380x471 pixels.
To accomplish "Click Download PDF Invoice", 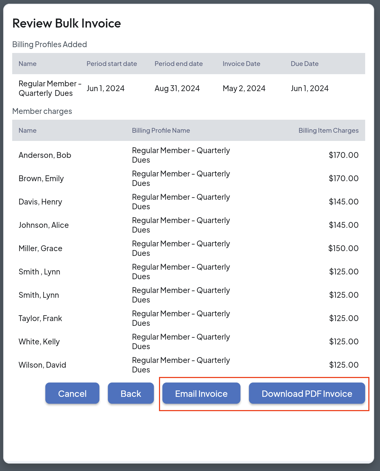I will tap(307, 393).
